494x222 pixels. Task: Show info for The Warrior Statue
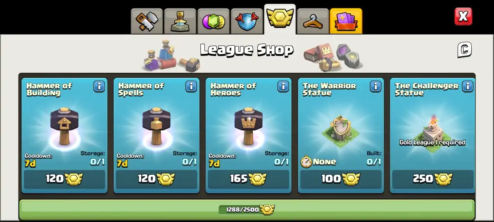pyautogui.click(x=375, y=86)
